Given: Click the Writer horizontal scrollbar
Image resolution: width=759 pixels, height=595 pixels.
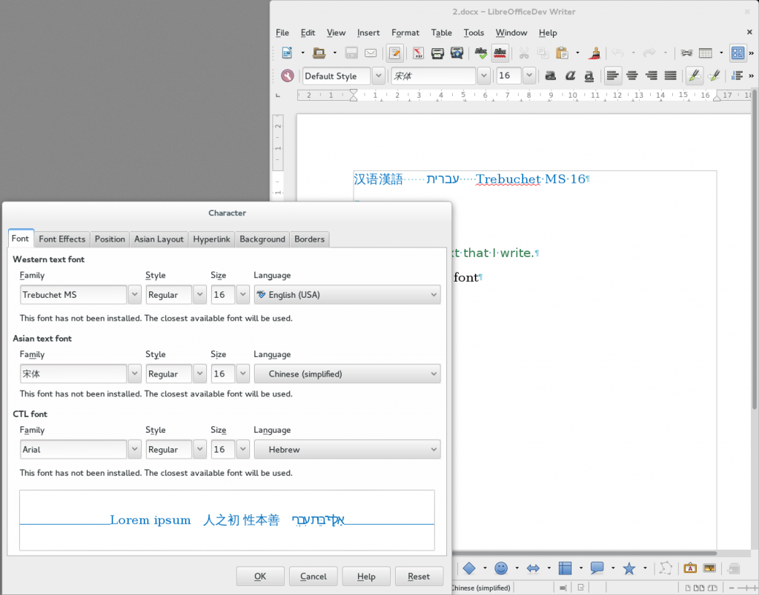Looking at the screenshot, I should click(x=583, y=553).
